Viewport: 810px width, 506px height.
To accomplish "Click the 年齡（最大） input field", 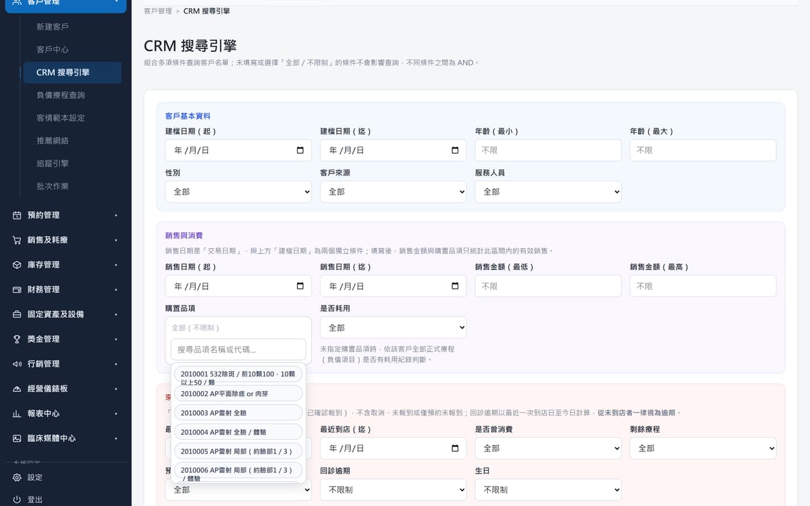I will pos(703,150).
